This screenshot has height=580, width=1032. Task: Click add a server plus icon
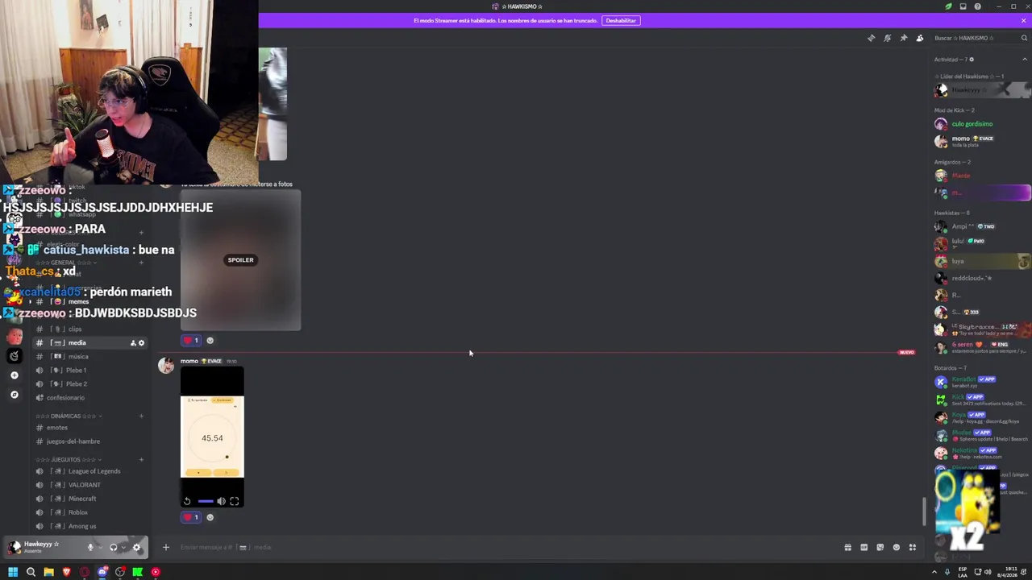(x=14, y=375)
